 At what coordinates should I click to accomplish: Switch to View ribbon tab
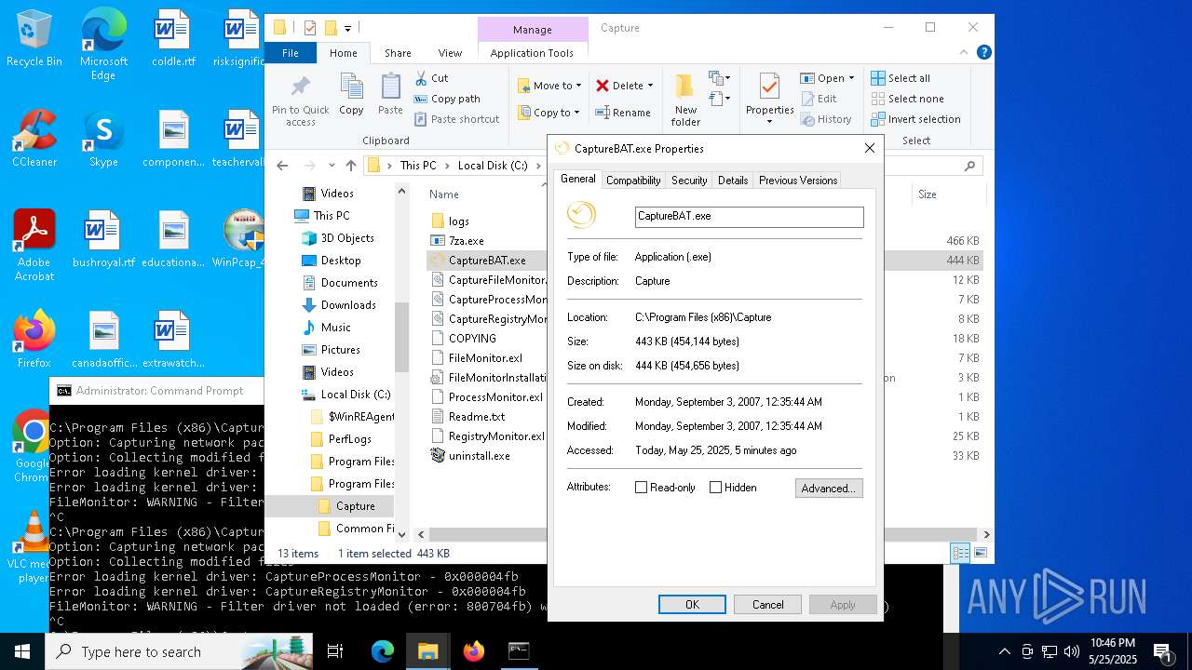point(450,53)
